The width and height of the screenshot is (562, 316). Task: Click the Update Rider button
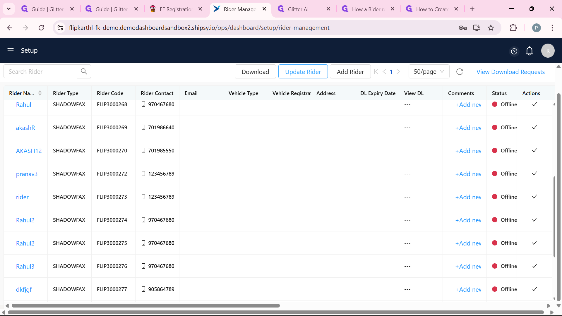[x=303, y=72]
